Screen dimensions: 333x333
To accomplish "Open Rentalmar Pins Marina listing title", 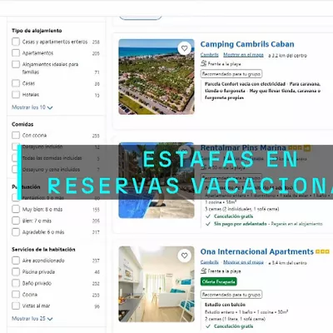I will [243, 147].
